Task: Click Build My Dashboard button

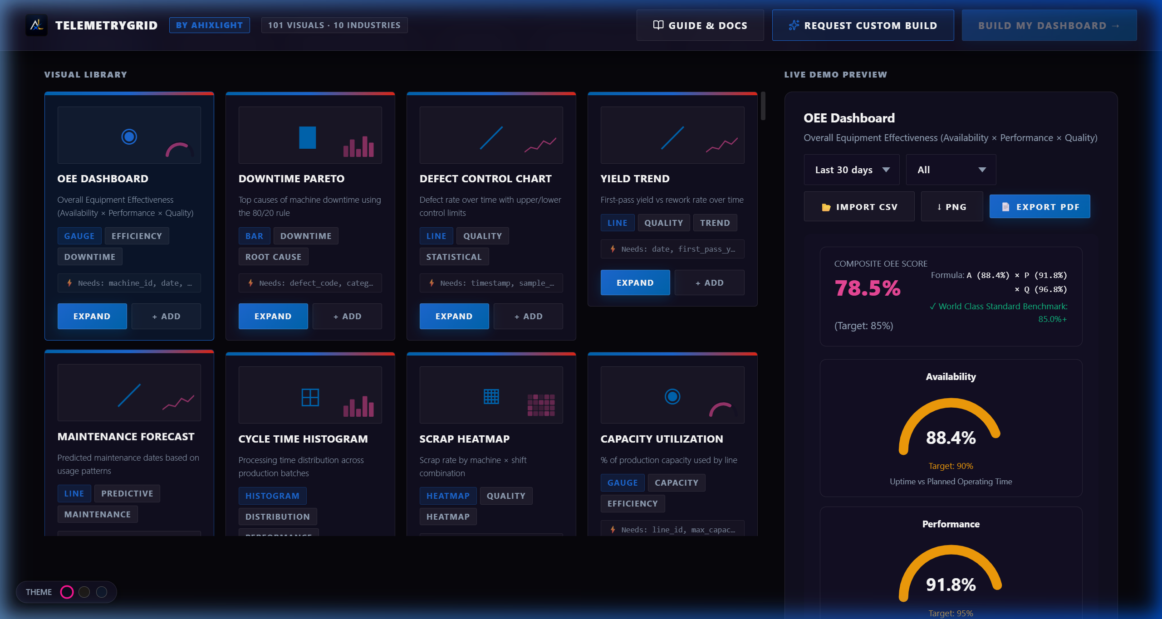Action: point(1049,25)
